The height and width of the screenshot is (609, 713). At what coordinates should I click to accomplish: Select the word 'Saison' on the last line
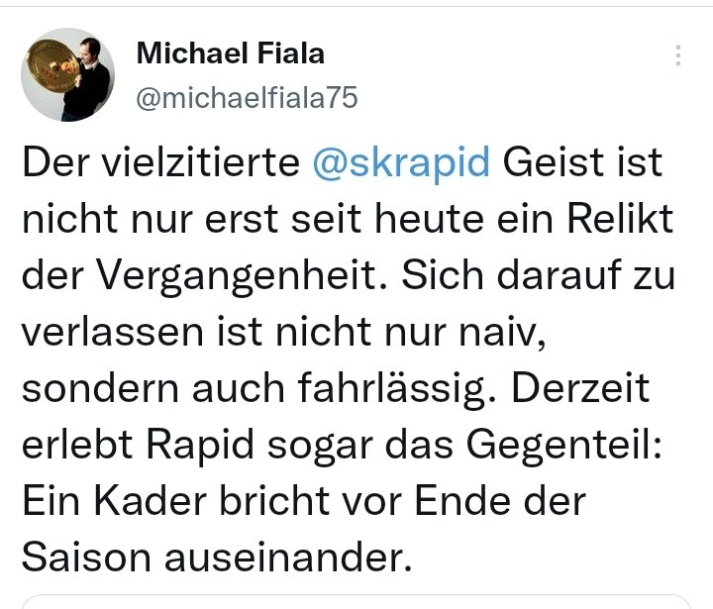coord(86,557)
